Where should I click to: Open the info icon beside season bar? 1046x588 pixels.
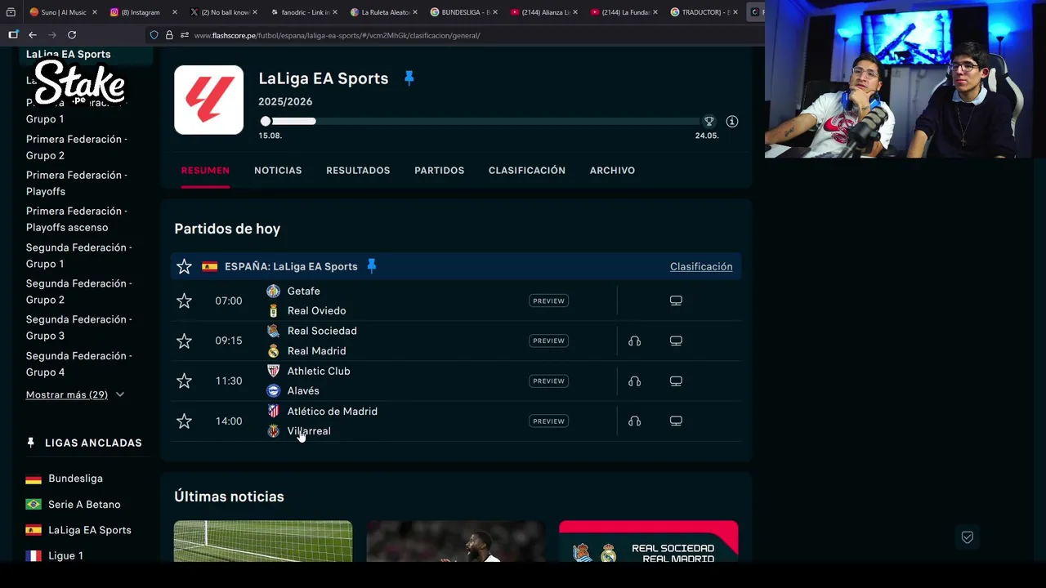732,121
